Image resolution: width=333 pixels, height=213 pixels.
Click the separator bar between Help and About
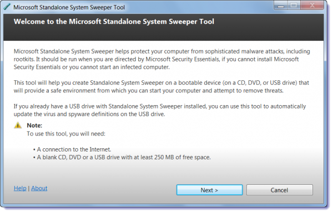29,188
